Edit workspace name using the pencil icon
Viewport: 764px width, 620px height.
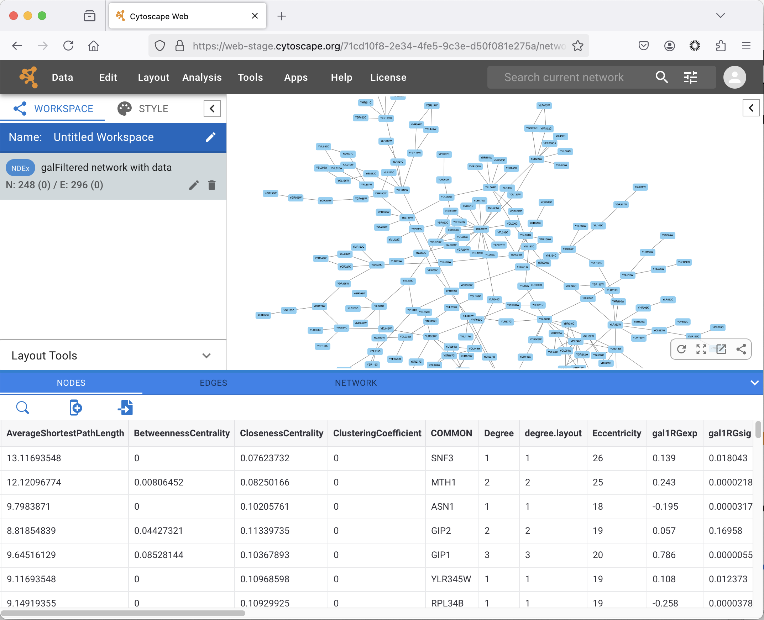click(211, 137)
